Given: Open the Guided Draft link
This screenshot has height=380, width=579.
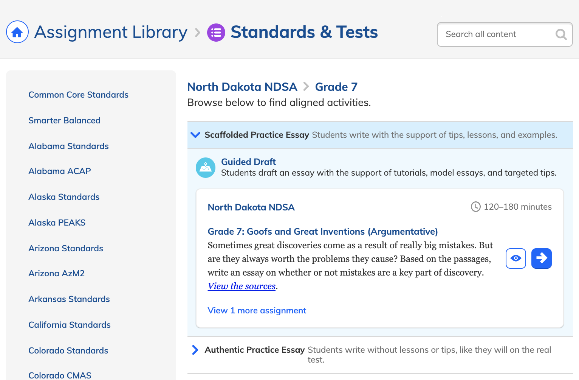Looking at the screenshot, I should (248, 162).
